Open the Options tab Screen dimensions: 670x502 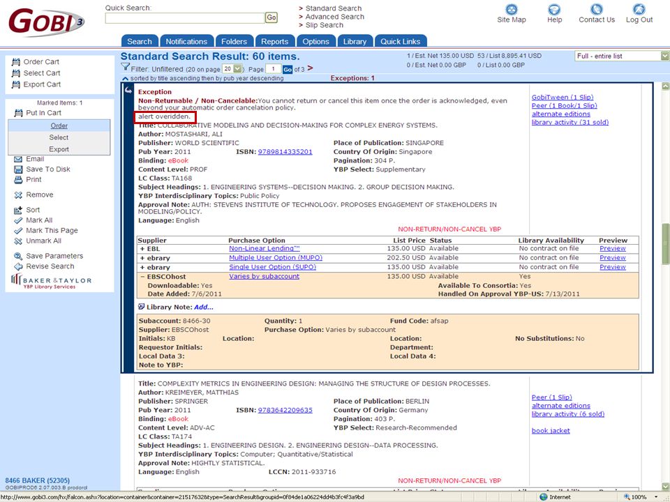click(315, 41)
